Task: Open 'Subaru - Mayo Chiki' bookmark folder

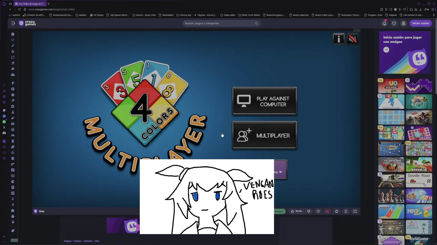Action: [x=144, y=15]
